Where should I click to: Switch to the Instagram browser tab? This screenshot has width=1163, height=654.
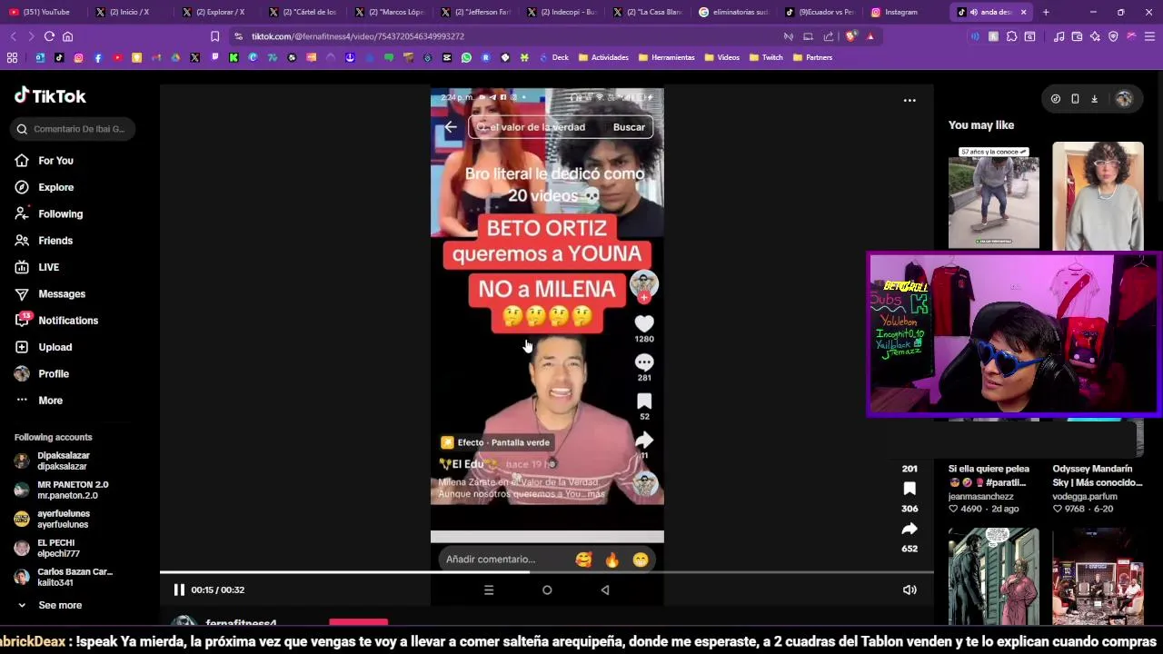[x=900, y=12]
